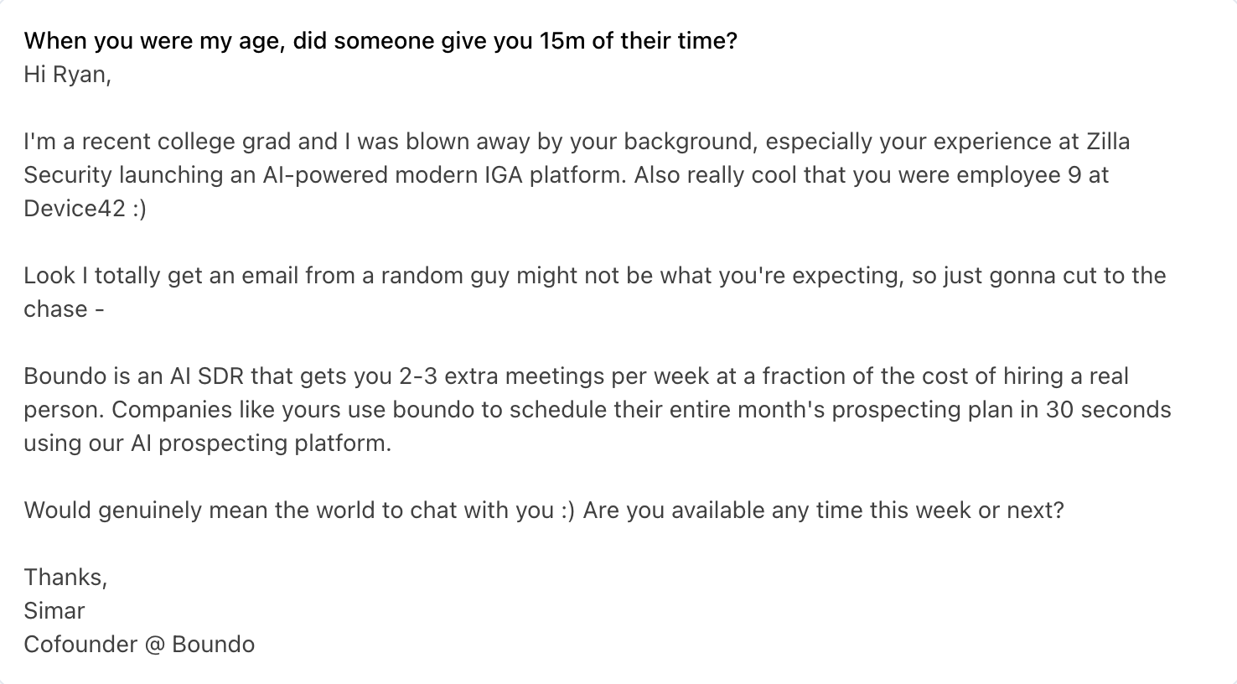Click 'Boundo is an AI SDR' text
The image size is (1237, 684).
click(x=134, y=376)
